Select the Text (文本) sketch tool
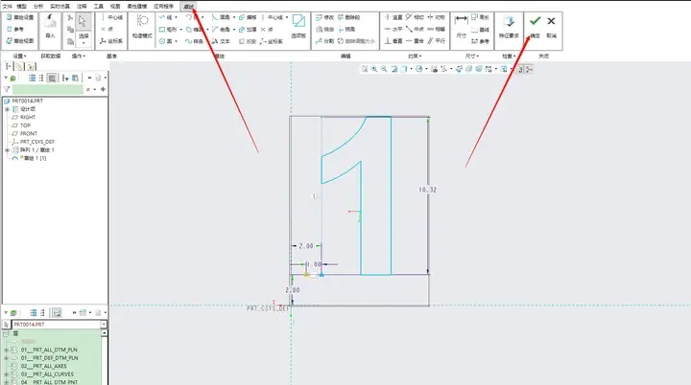 221,41
